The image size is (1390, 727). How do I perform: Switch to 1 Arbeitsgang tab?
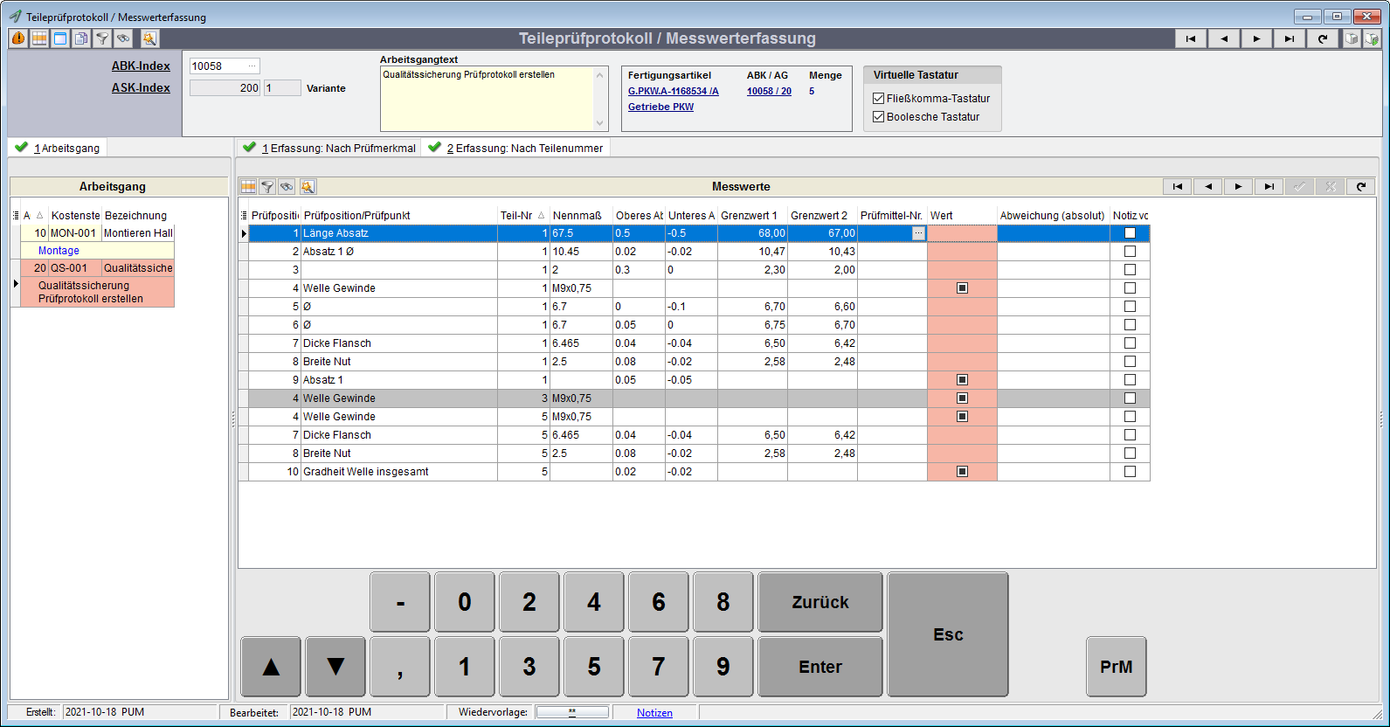tap(58, 148)
